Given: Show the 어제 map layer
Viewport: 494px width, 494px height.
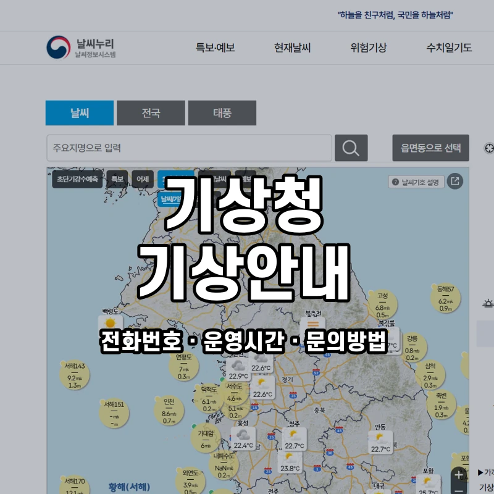Looking at the screenshot, I should coord(143,179).
